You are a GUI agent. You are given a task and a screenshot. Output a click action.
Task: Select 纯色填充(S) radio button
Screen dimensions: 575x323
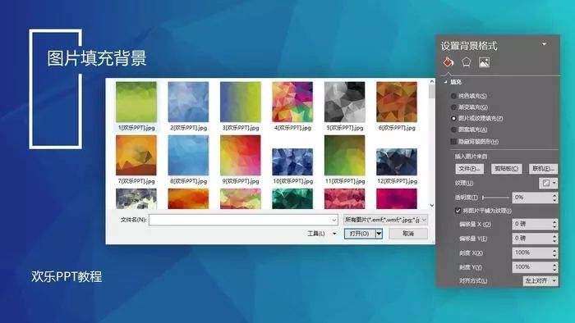pos(453,96)
